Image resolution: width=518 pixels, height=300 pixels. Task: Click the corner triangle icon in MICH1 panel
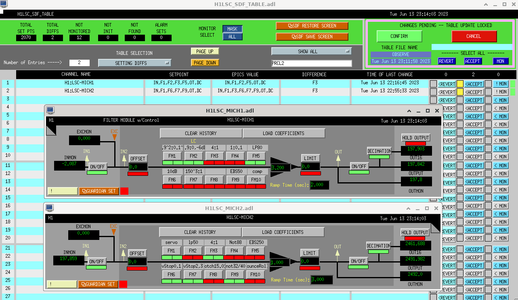click(x=51, y=129)
